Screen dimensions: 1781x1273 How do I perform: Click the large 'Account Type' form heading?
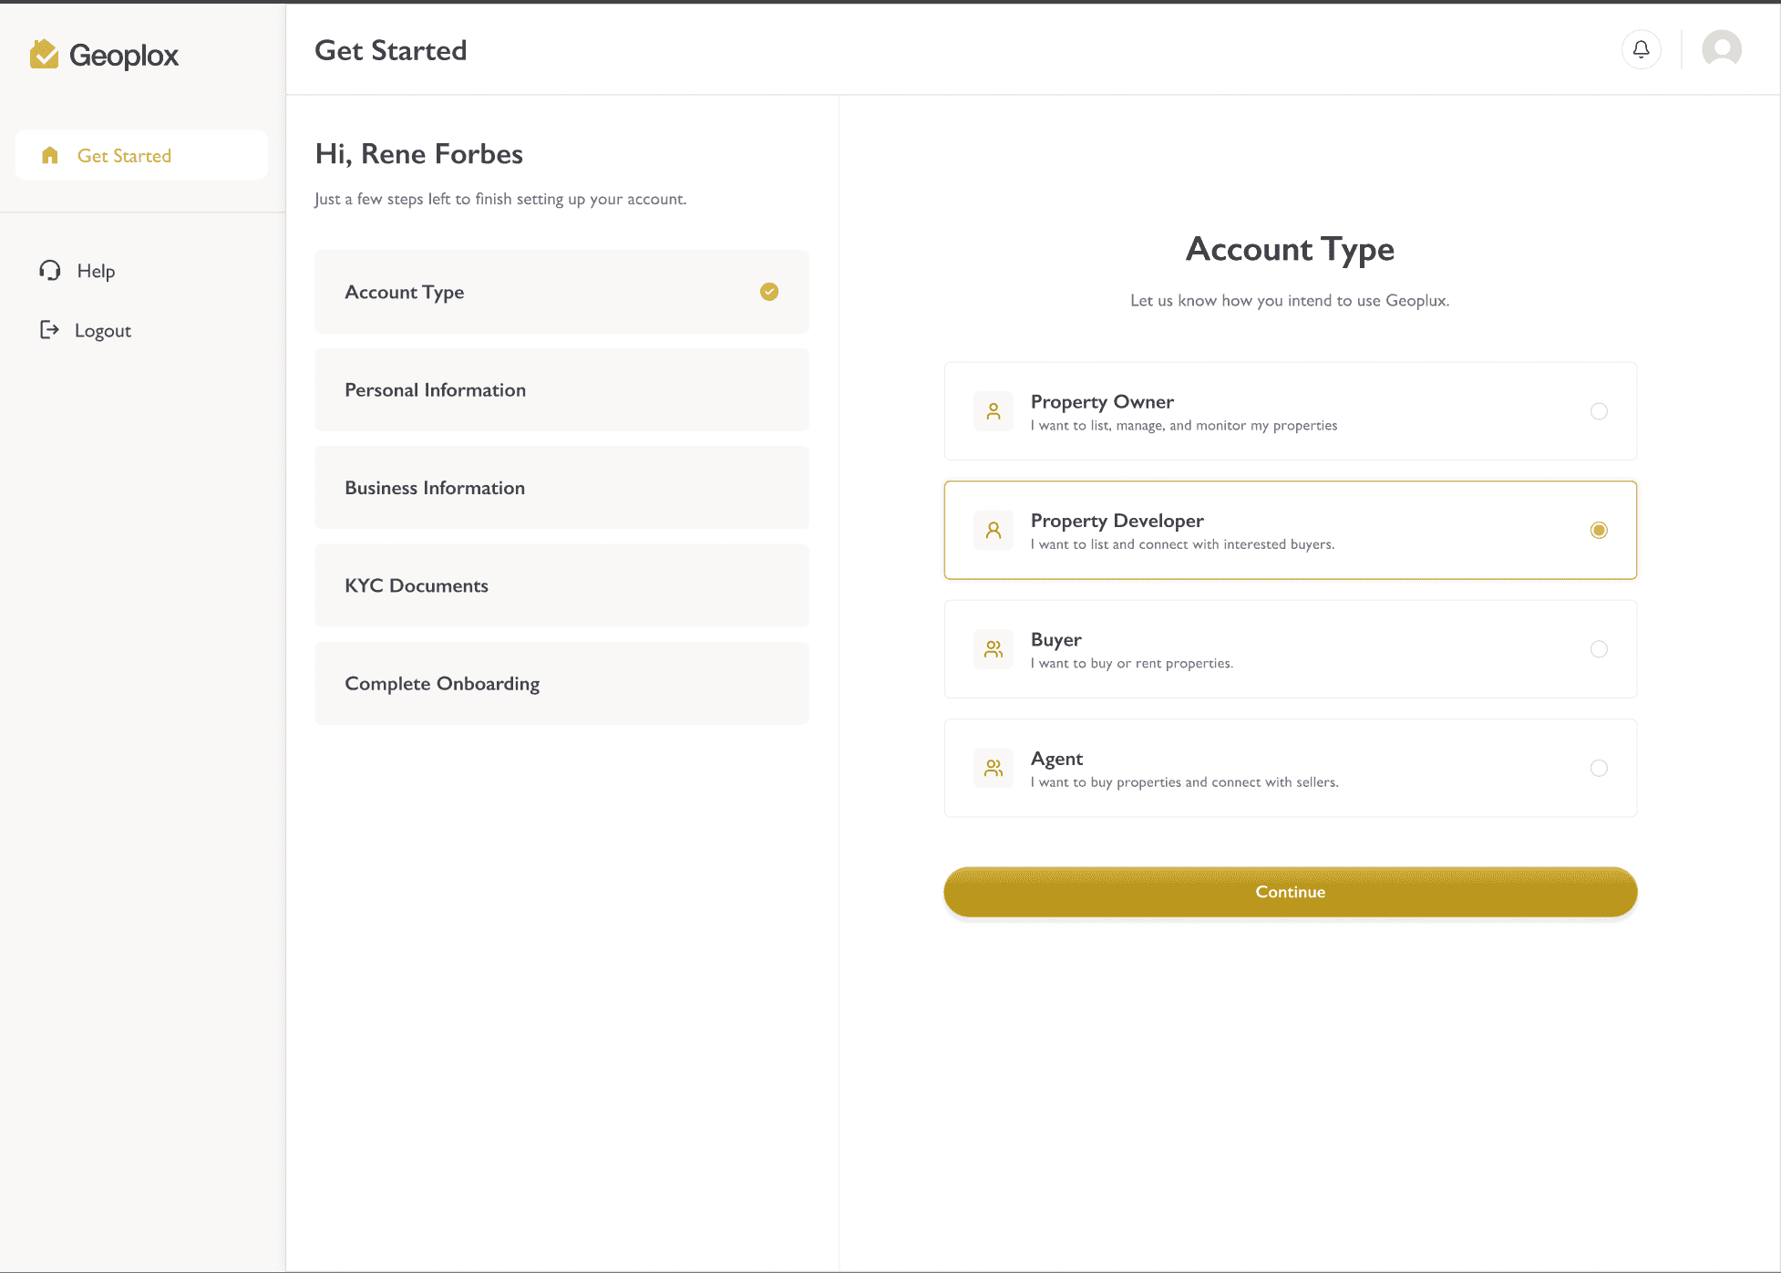coord(1290,249)
